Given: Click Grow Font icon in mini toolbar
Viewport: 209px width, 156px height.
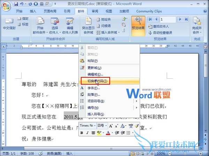Looking at the screenshot, I should pyautogui.click(x=111, y=126).
